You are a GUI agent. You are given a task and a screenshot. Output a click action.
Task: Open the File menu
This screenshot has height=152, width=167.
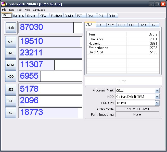coord(4,10)
